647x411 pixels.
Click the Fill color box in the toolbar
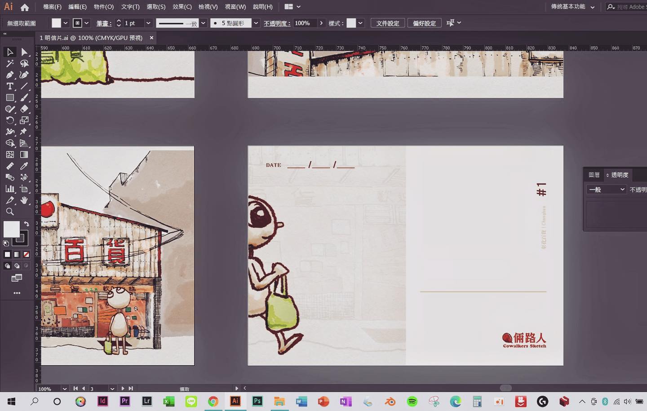click(11, 229)
